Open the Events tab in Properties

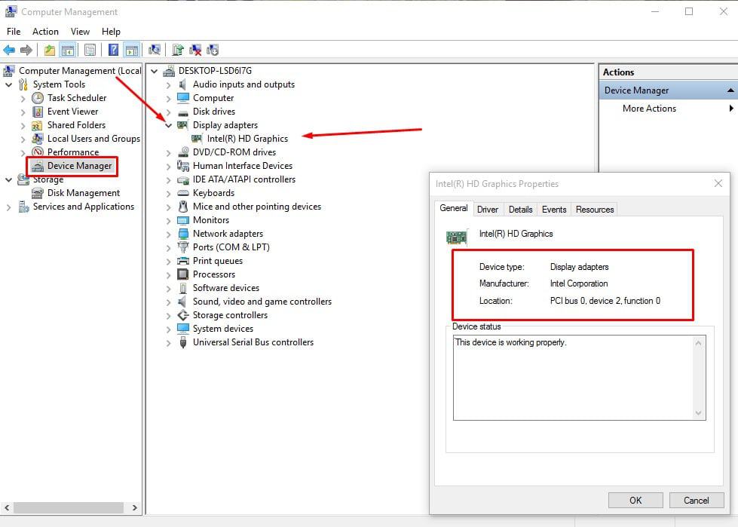click(x=553, y=210)
